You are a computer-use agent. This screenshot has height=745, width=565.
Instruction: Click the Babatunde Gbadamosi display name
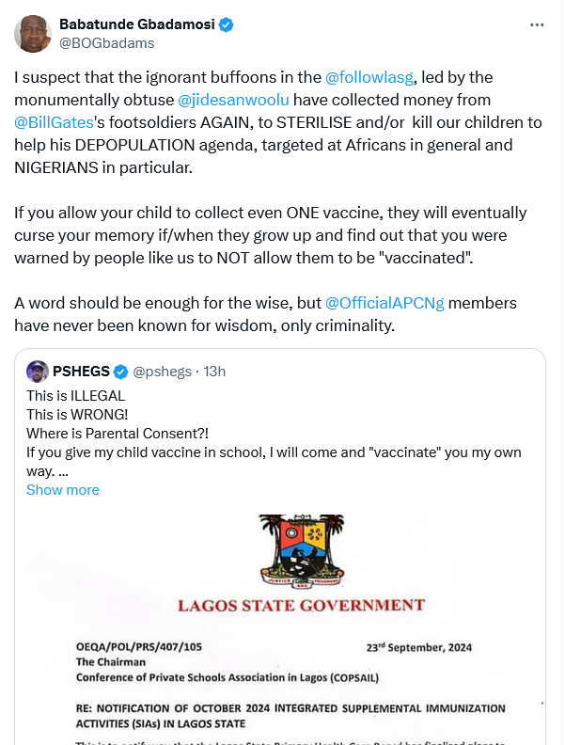tap(136, 24)
